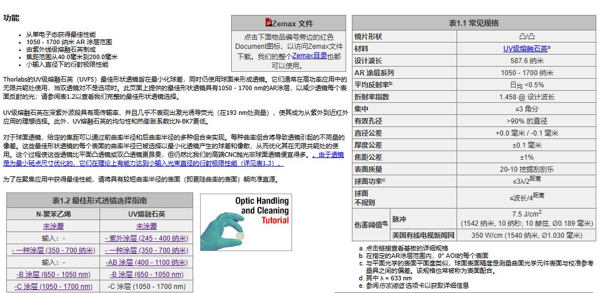
Task: Click the 凸/凸 lens shape value
Action: [526, 37]
